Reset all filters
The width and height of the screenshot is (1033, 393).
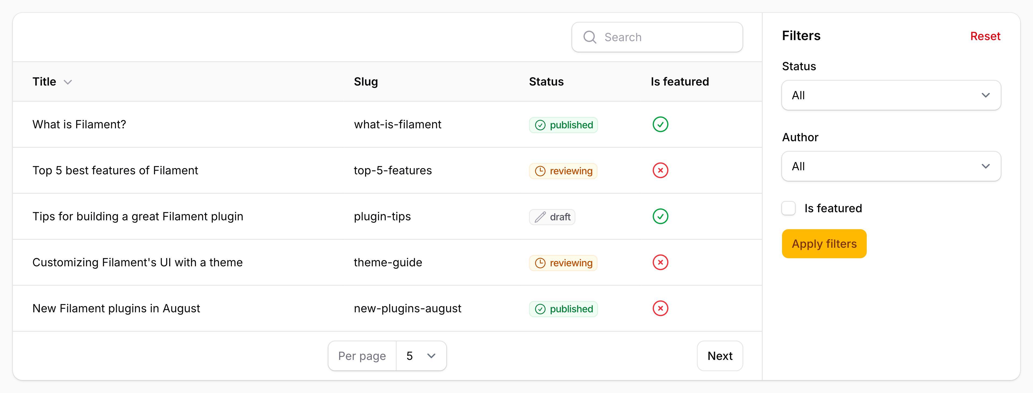(985, 36)
